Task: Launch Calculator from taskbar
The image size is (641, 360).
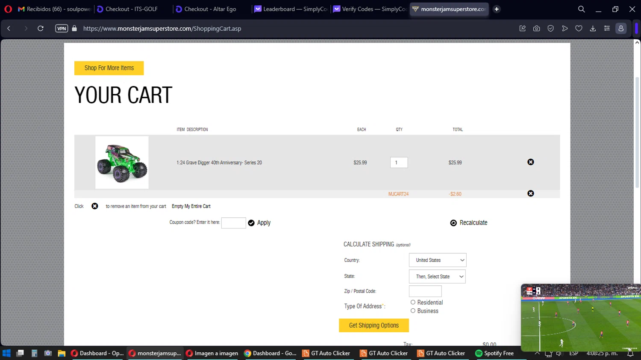Action: click(34, 353)
